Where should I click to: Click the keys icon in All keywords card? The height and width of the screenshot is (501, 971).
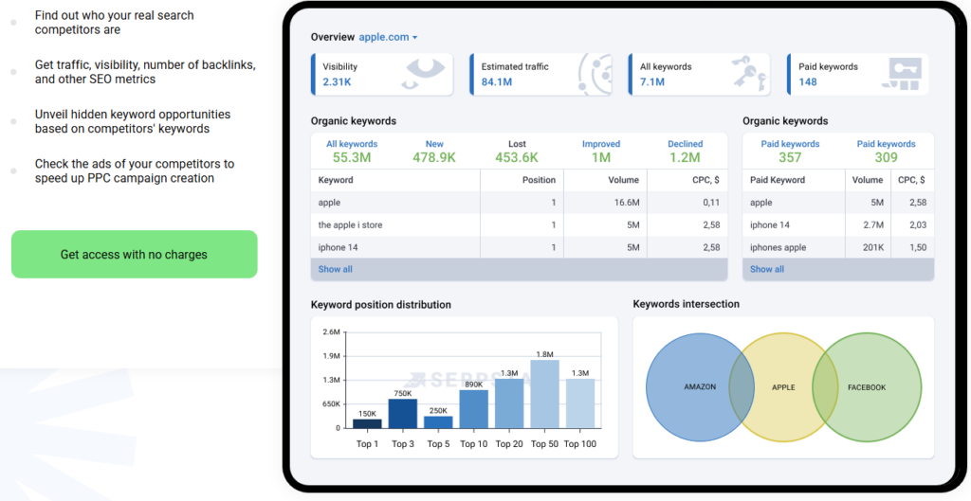tap(749, 74)
